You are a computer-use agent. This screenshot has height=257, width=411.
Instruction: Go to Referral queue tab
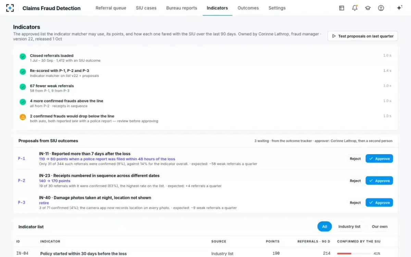(x=111, y=8)
